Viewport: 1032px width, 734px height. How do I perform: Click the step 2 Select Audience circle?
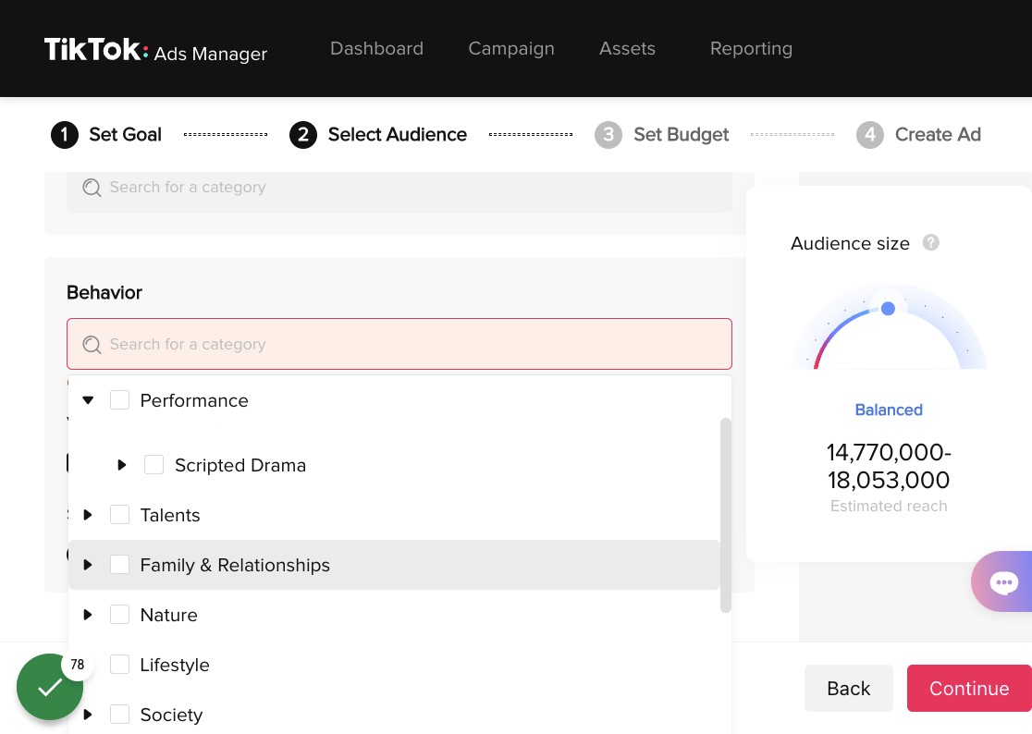(303, 135)
